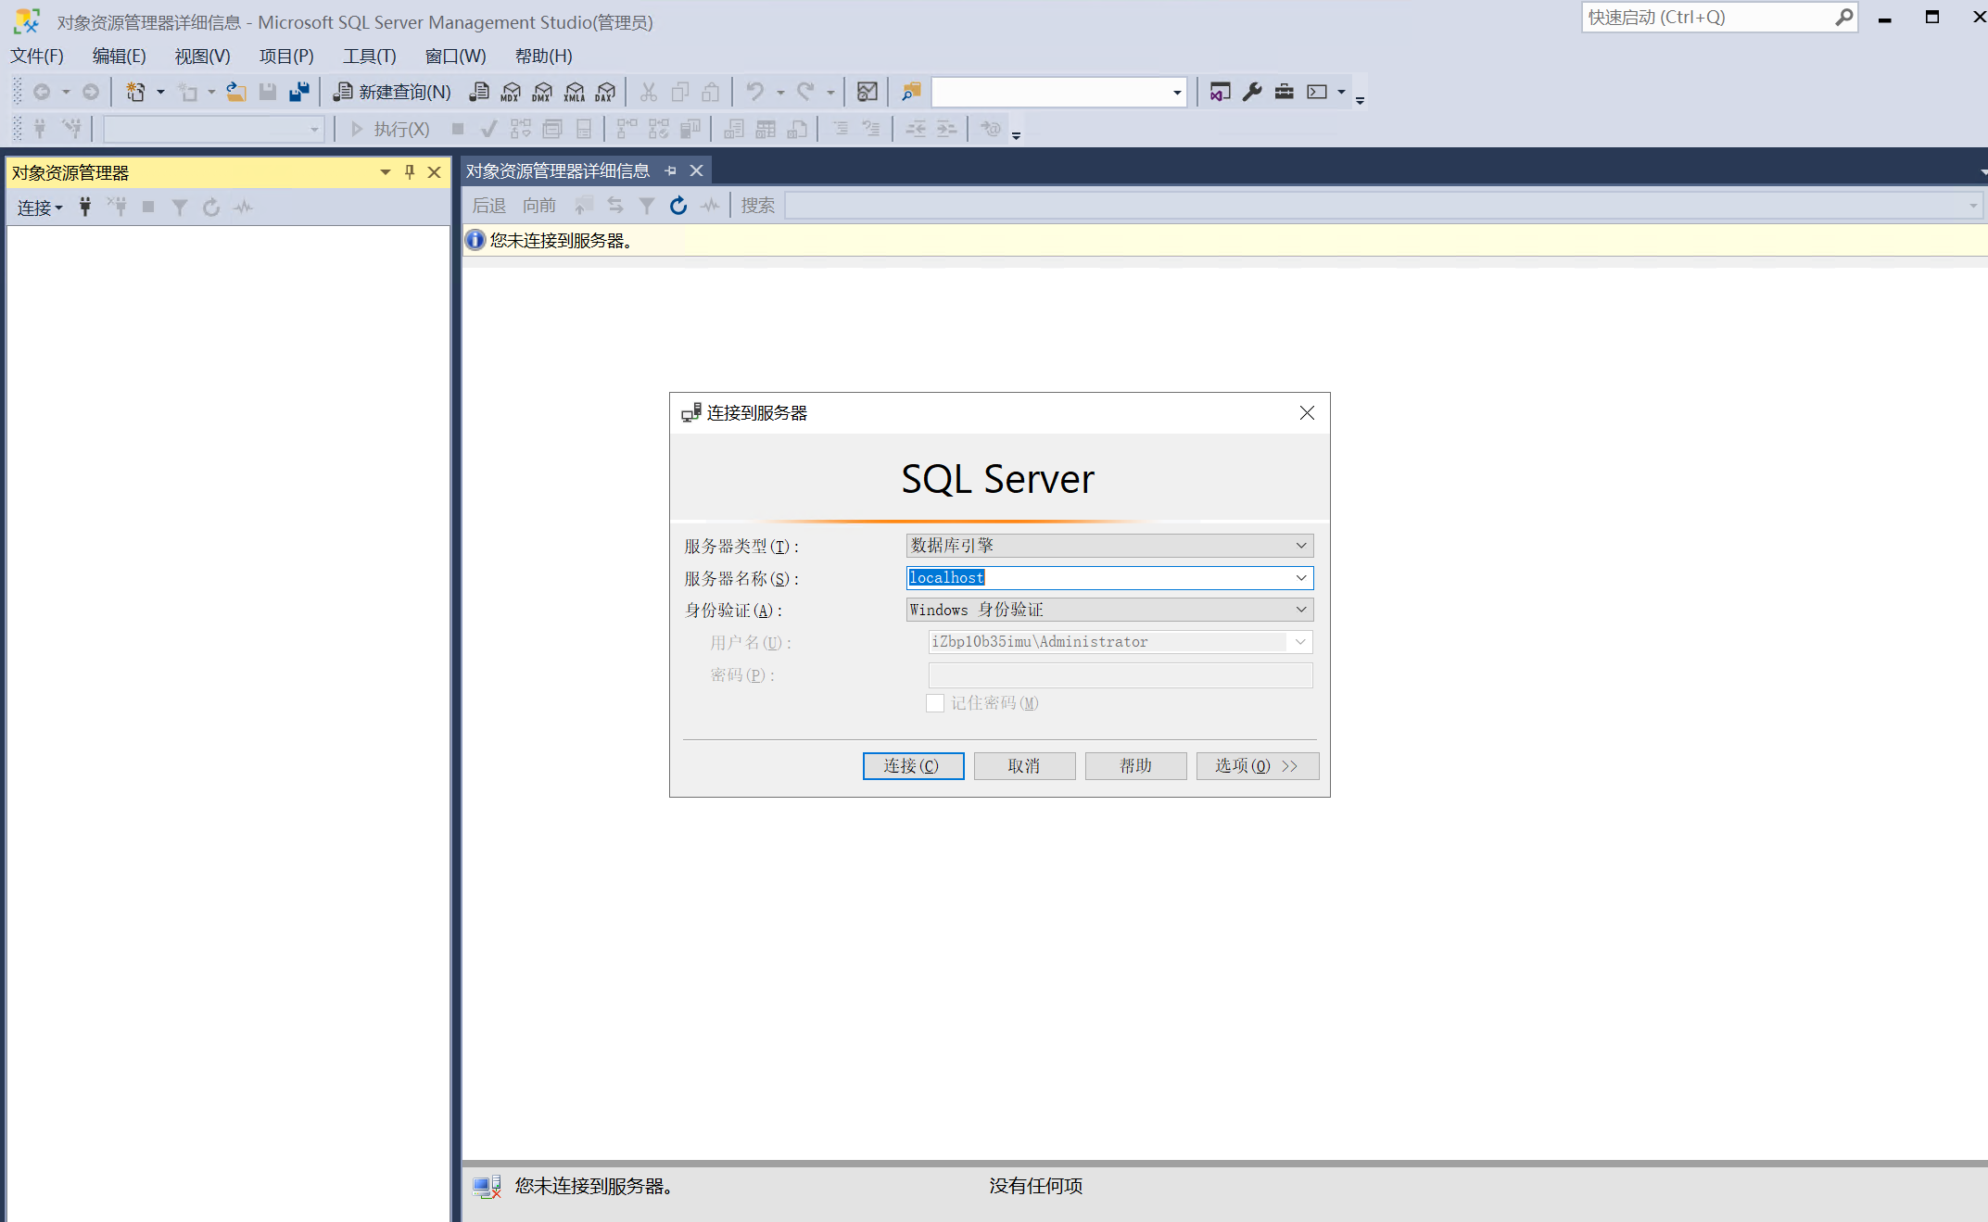Screen dimensions: 1988x1222
Task: Open the Project (项目) menu
Action: [286, 56]
